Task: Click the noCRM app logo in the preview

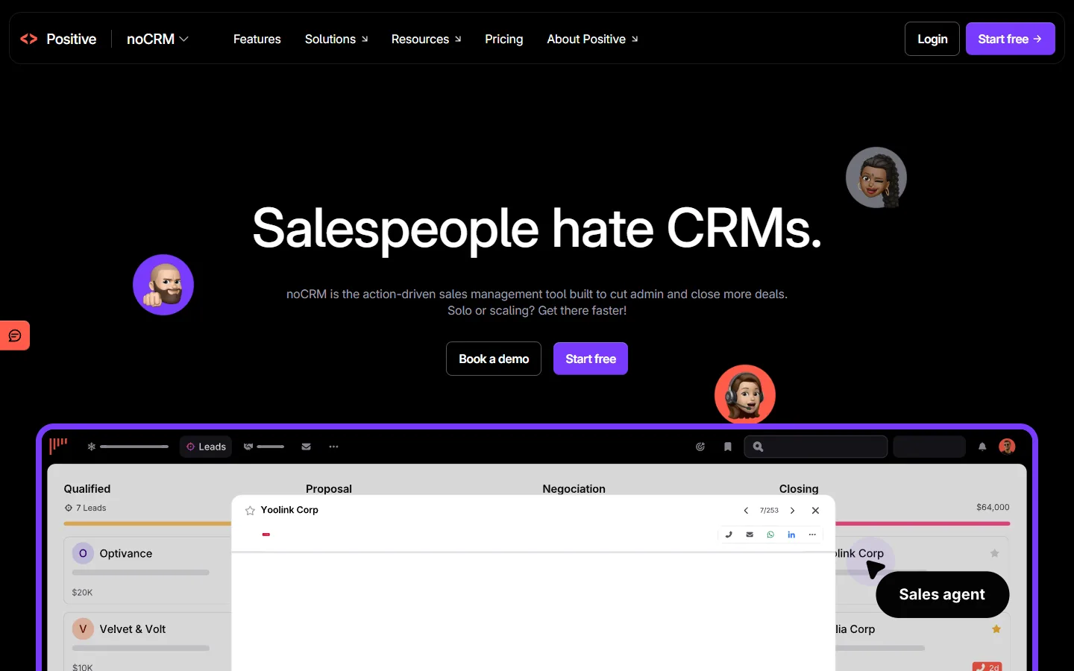Action: point(58,446)
